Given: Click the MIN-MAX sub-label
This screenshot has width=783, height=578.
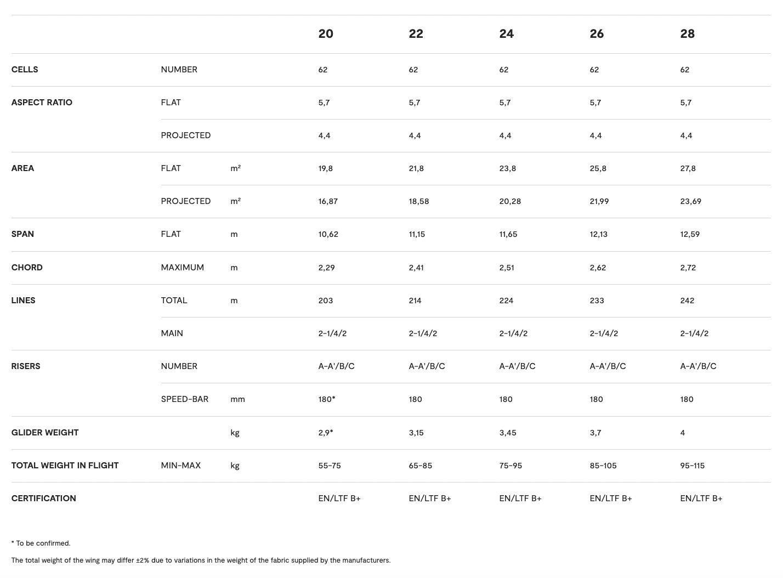Looking at the screenshot, I should pyautogui.click(x=180, y=466).
